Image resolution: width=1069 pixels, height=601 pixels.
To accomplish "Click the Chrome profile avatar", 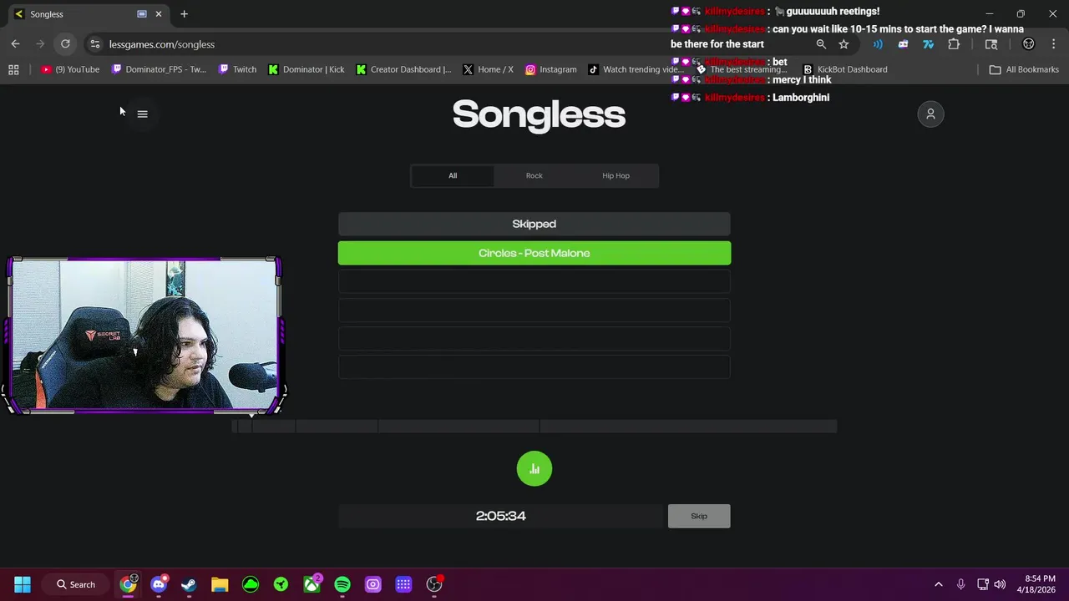I will 1029,44.
